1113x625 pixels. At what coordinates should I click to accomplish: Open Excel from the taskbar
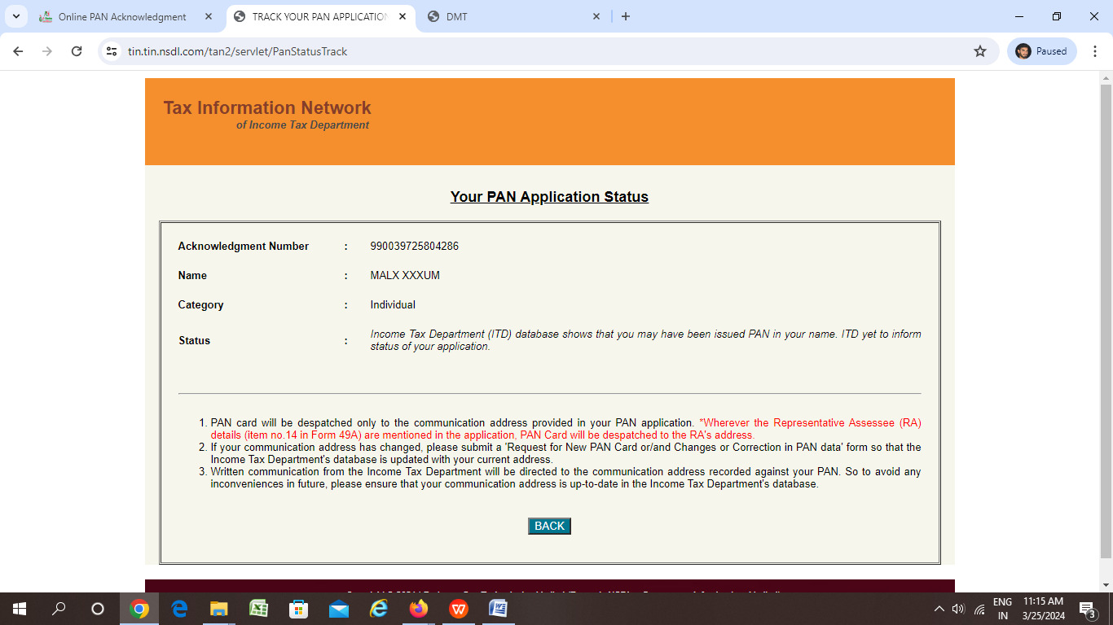click(259, 609)
